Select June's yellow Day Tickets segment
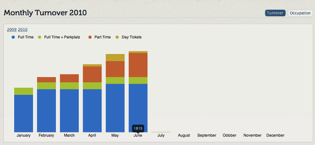315x145 pixels. 138,52
